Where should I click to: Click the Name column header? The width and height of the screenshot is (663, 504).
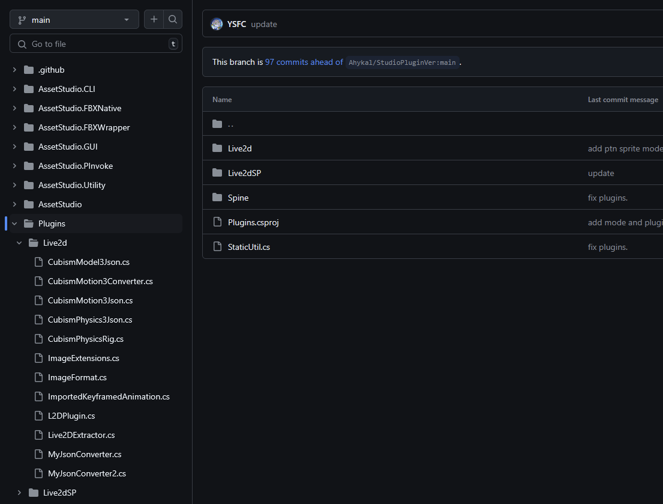tap(222, 100)
